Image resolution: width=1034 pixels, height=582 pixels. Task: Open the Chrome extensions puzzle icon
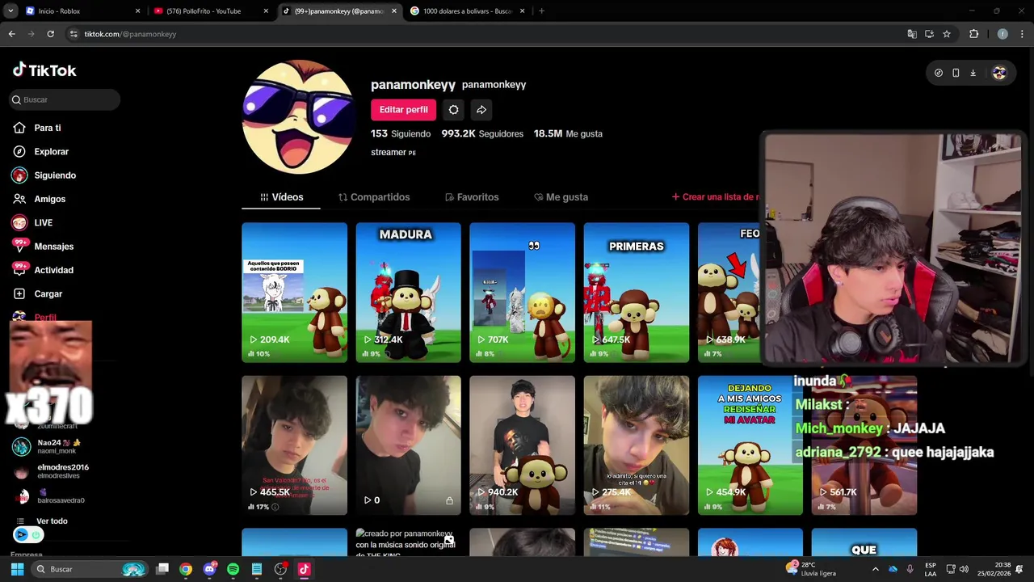pyautogui.click(x=973, y=34)
